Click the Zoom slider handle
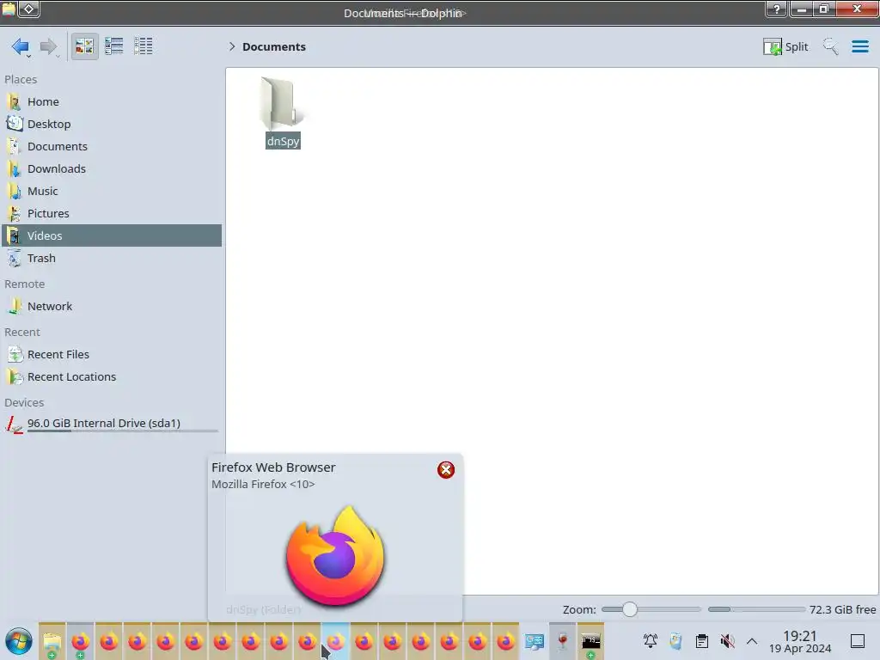This screenshot has width=880, height=660. [630, 609]
